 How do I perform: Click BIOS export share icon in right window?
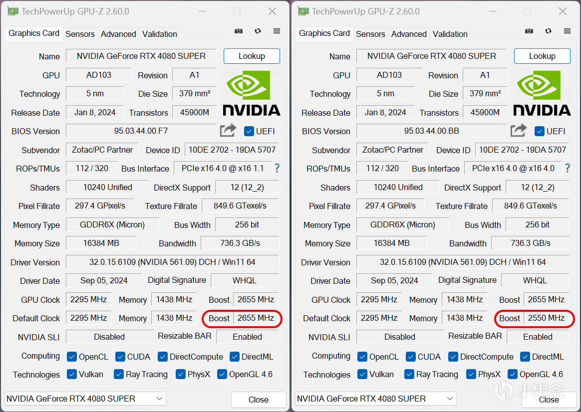coord(519,130)
